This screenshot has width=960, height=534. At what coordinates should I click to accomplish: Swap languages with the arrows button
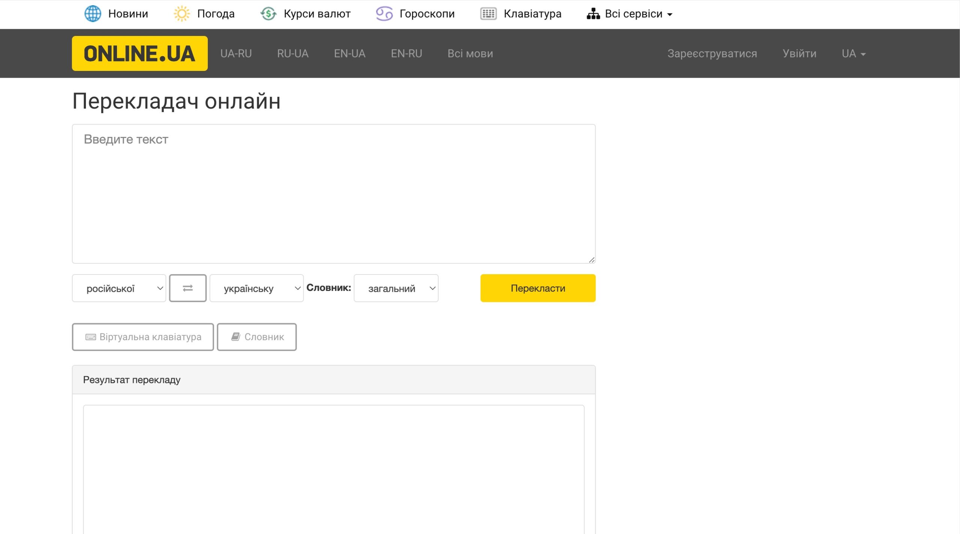coord(187,288)
